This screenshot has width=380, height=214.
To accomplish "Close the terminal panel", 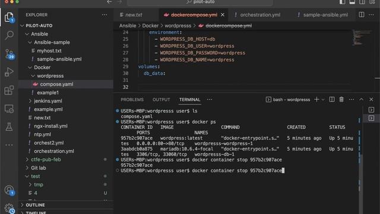I will (x=371, y=99).
